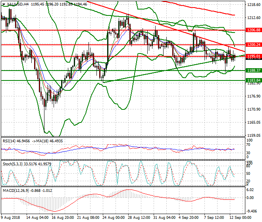Click the 21 Aug 08:00 time label
This screenshot has width=262, height=222.
pos(88,218)
